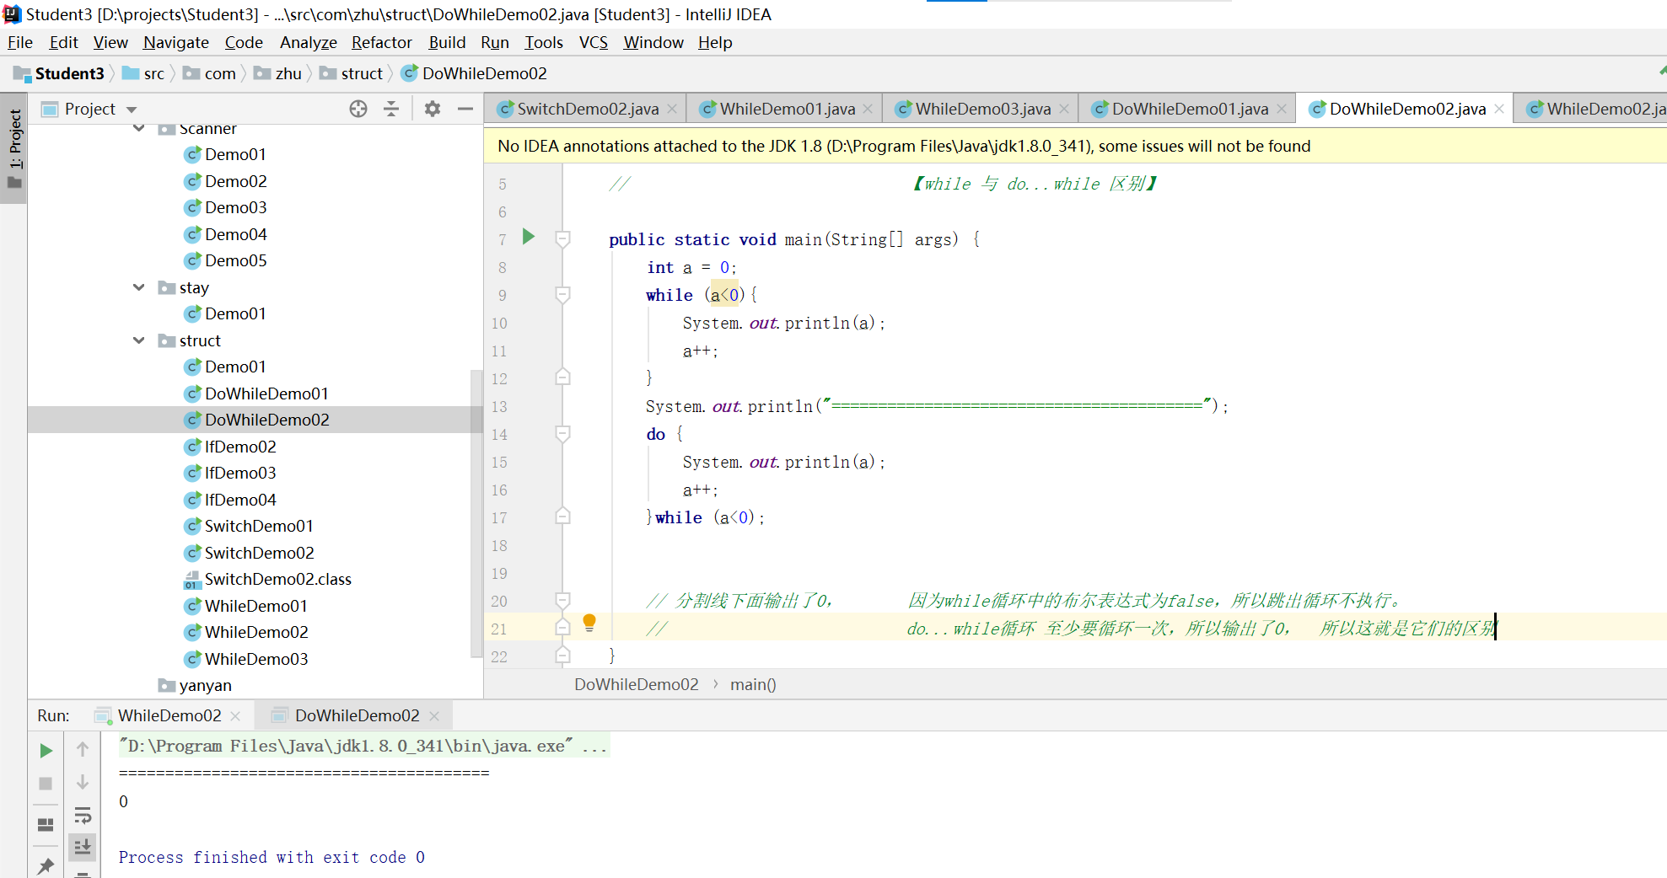The width and height of the screenshot is (1667, 878).
Task: Click the stop process square icon
Action: (x=46, y=784)
